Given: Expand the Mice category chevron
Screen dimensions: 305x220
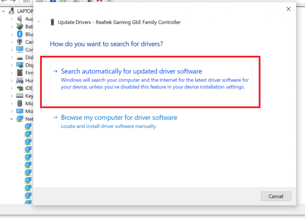Looking at the screenshot, I should coord(12,104).
